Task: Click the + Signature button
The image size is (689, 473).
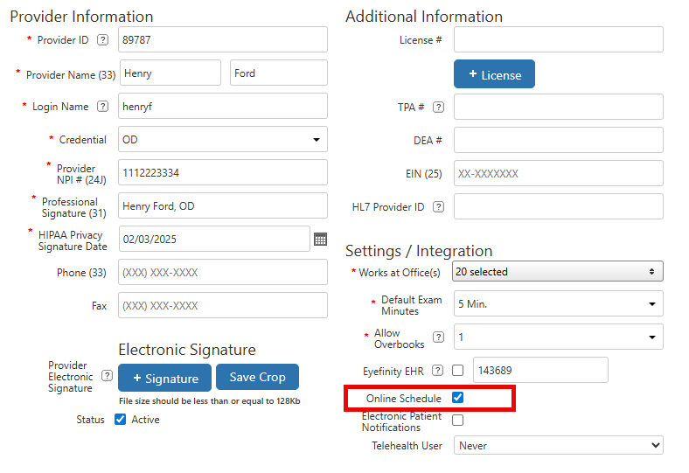Action: (x=164, y=378)
